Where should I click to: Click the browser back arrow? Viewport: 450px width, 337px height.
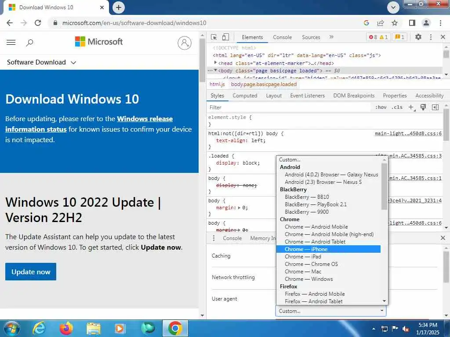10,23
